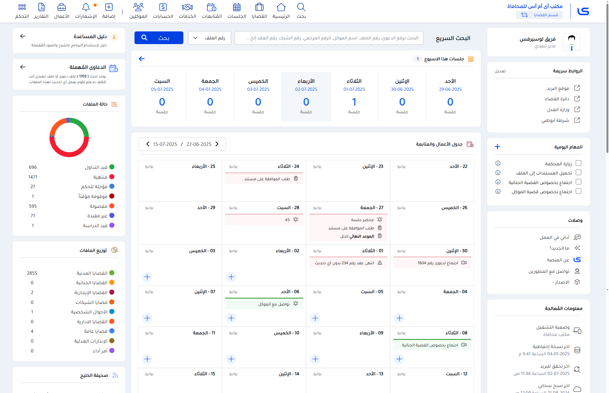
Task: Click the department switch arrows icon
Action: tap(524, 15)
